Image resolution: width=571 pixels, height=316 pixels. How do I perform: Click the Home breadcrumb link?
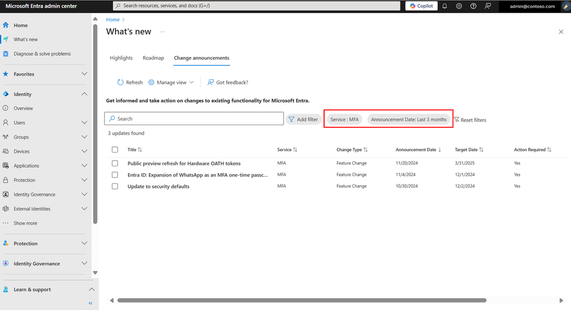point(113,19)
